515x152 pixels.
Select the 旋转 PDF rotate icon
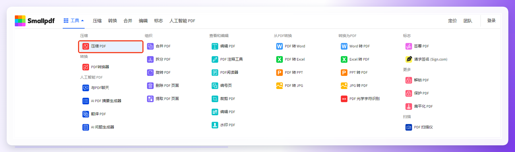[150, 72]
